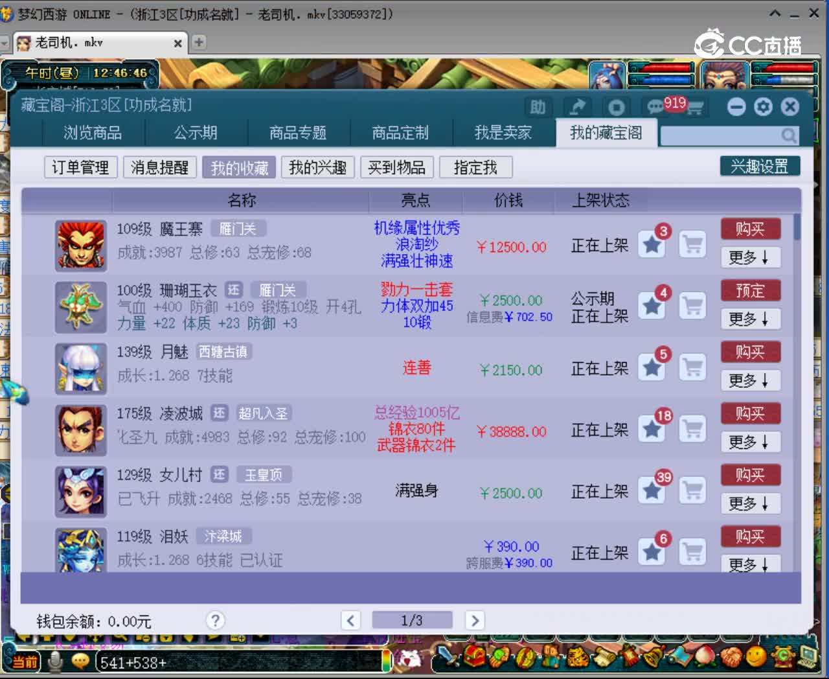The width and height of the screenshot is (829, 679).
Task: Open the computer system icon at bottom right
Action: coord(808,658)
